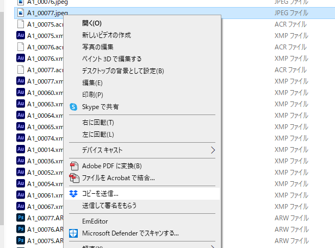This screenshot has height=248, width=335.
Task: Choose 開く(O) from the context menu
Action: [x=92, y=23]
